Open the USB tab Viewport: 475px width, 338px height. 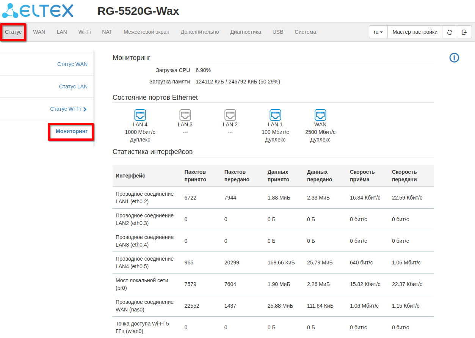click(x=278, y=32)
